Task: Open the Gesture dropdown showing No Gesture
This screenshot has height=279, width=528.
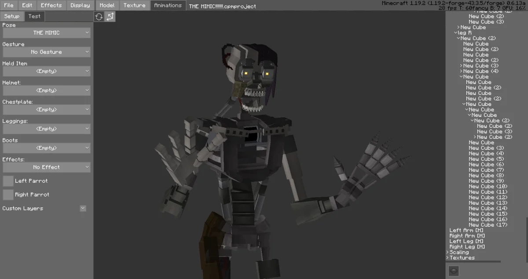Action: coord(46,52)
